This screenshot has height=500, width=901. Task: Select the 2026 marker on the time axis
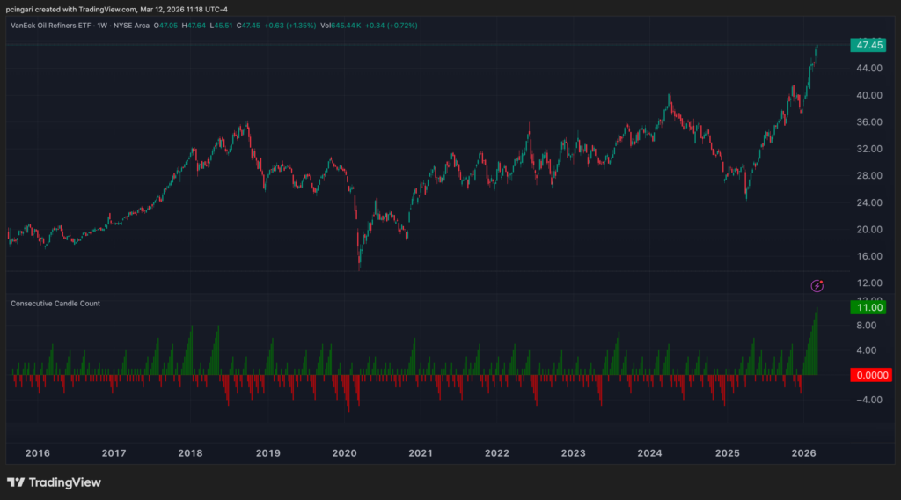(x=802, y=453)
